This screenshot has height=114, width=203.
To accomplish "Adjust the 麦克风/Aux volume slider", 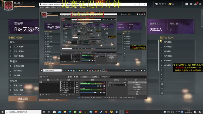I will [x=90, y=86].
